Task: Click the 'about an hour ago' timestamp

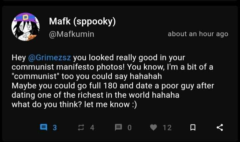Action: coord(198,34)
